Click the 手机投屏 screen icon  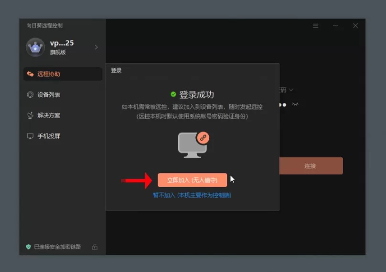pyautogui.click(x=30, y=136)
